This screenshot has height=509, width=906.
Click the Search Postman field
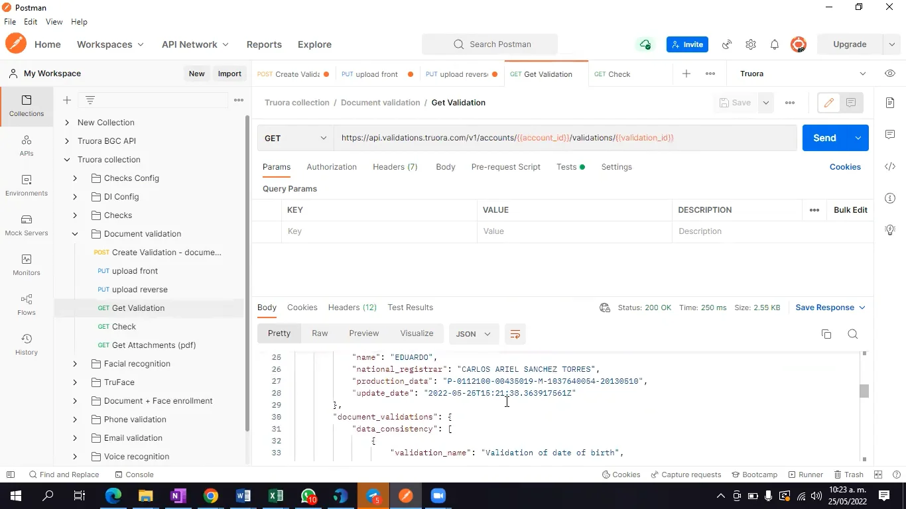pos(489,44)
